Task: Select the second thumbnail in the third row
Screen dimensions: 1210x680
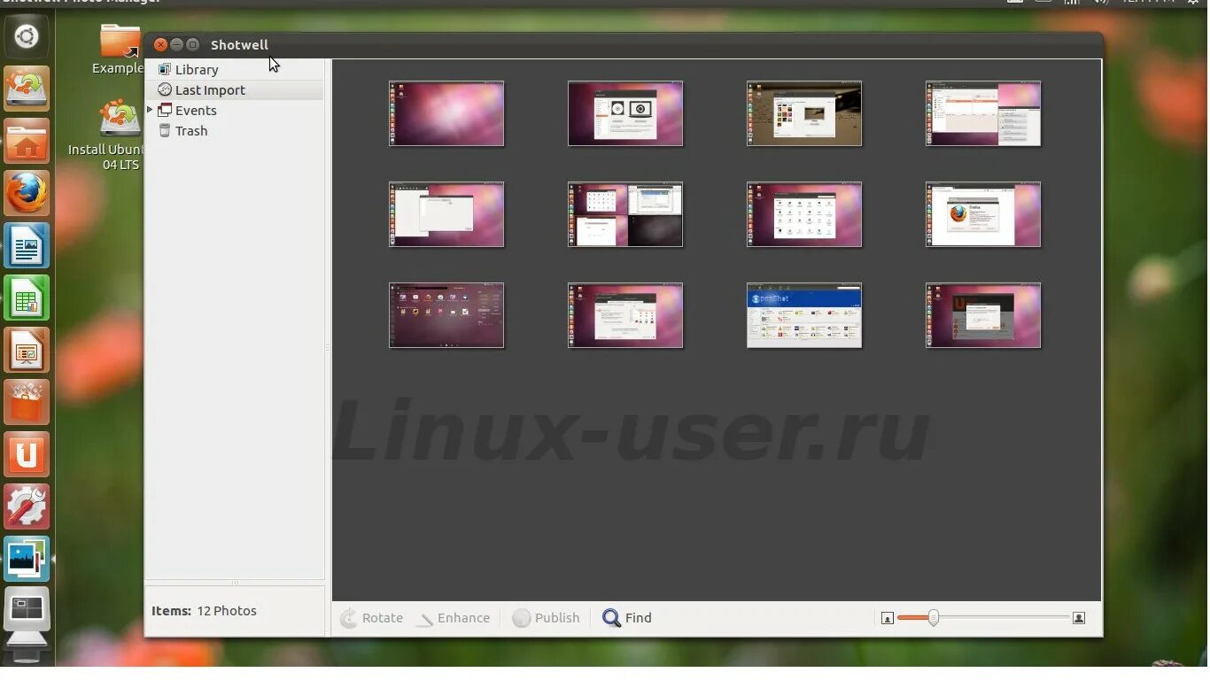Action: 625,315
